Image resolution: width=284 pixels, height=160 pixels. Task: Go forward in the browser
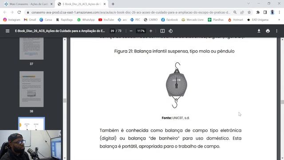[x=12, y=12]
